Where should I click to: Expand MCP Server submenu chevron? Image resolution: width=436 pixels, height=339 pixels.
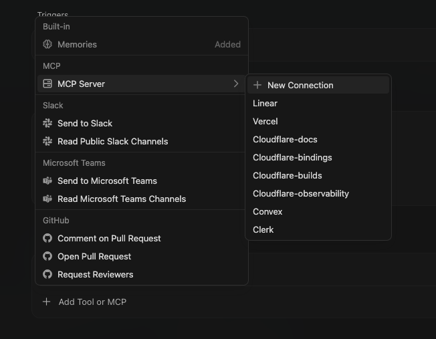(x=236, y=84)
